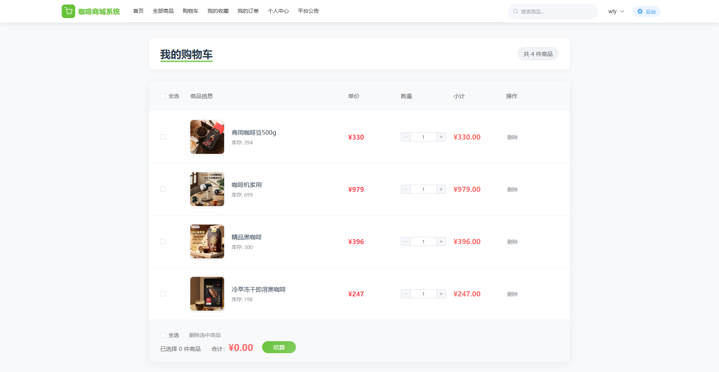Open the 咖啡机家用 product thumbnail
Screen dimensions: 719x372
pyautogui.click(x=207, y=189)
